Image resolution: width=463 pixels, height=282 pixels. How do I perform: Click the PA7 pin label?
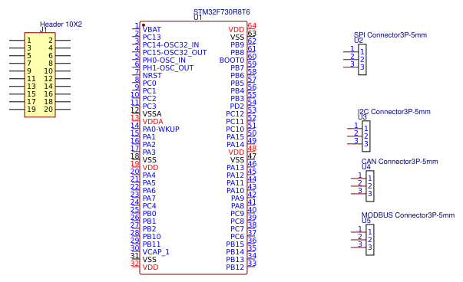point(149,198)
